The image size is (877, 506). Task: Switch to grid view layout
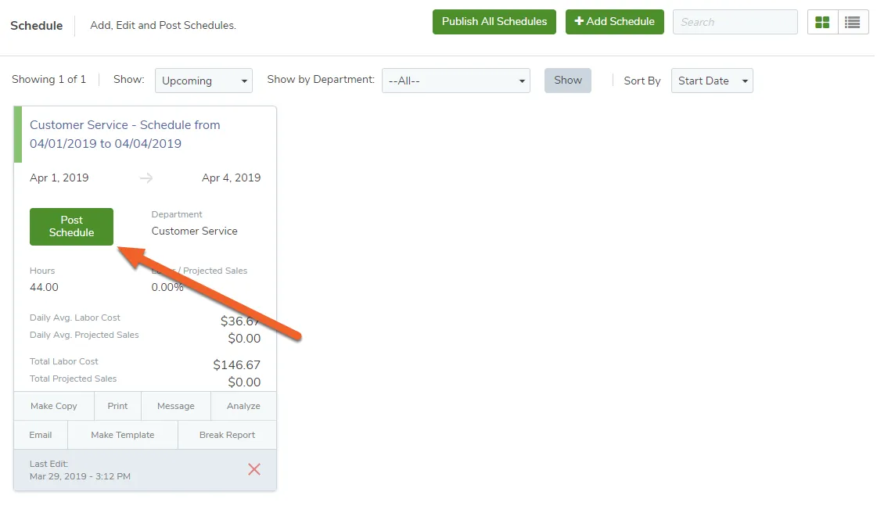pos(822,23)
